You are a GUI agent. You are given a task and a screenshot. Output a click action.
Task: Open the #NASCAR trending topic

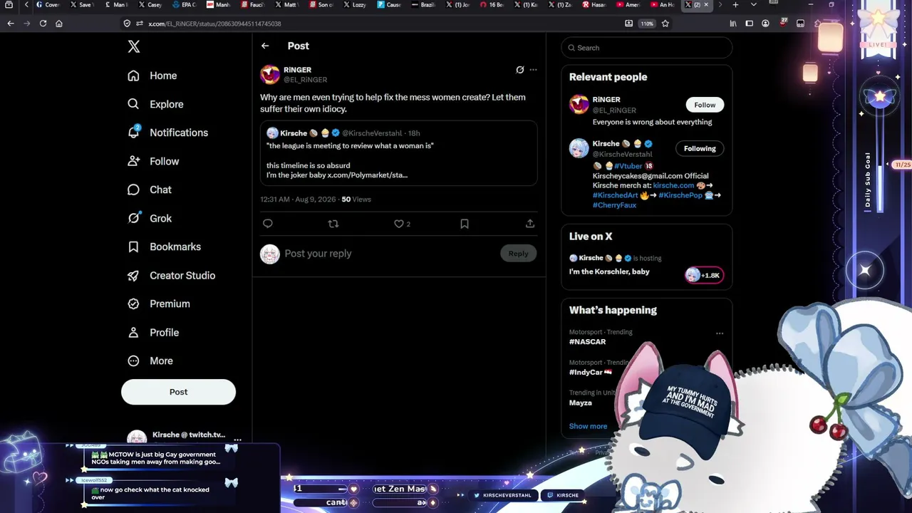coord(587,342)
